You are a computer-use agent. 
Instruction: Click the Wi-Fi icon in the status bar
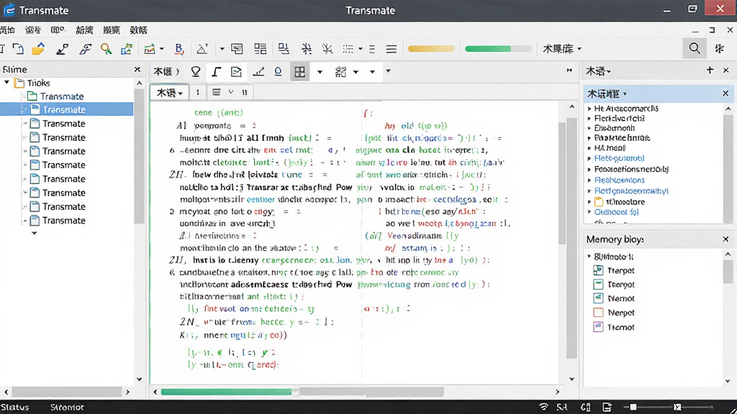pyautogui.click(x=543, y=407)
